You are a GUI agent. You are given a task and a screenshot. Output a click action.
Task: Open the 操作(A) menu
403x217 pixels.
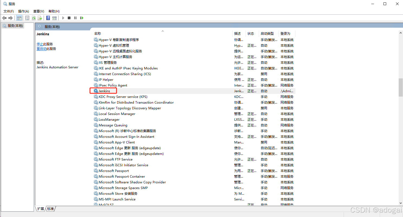[x=24, y=11]
